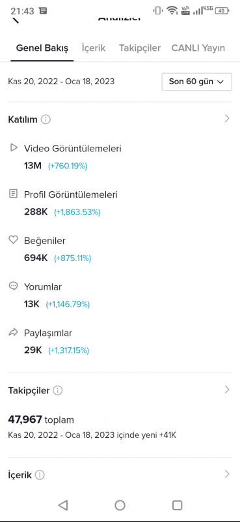Tap Android home circle button
This screenshot has width=240, height=522.
coord(120,505)
